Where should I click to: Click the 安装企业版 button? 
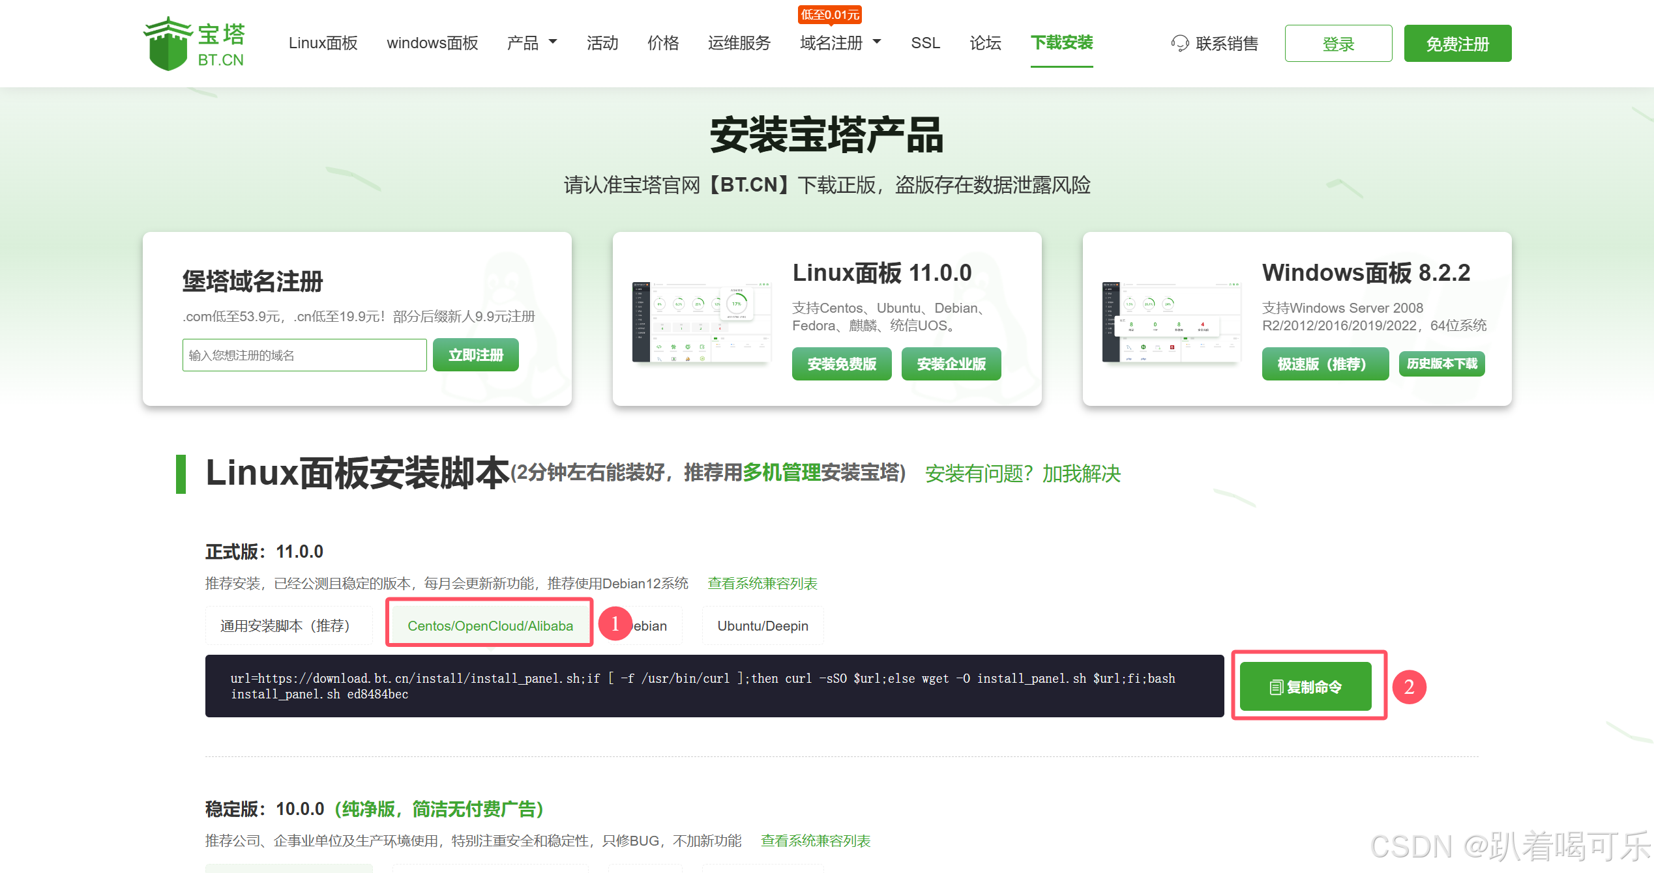tap(951, 364)
